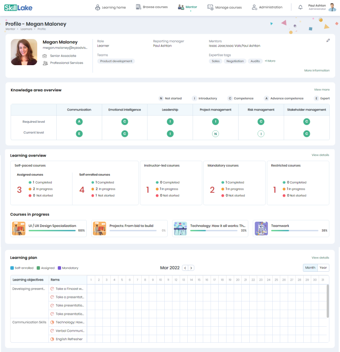Image resolution: width=340 pixels, height=352 pixels.
Task: Click the Self-enrolled legend color box
Action: click(12, 268)
